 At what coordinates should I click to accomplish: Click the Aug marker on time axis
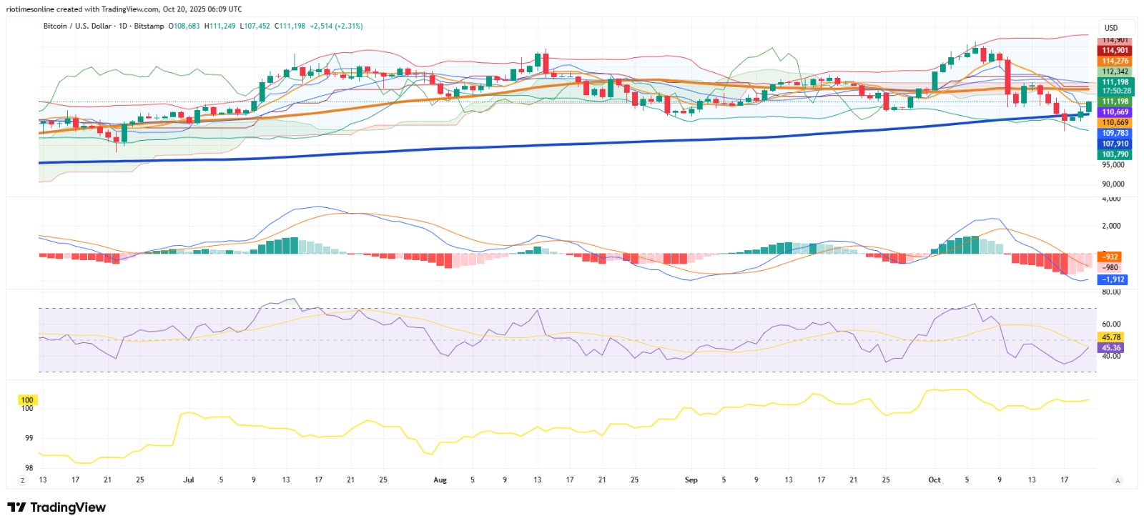point(440,480)
